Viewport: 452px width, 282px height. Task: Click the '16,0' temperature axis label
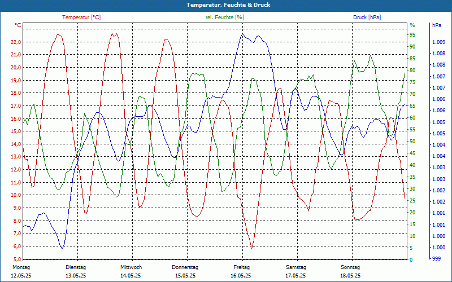point(16,118)
